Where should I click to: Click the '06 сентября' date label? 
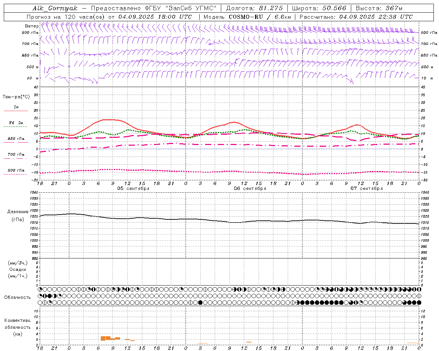coord(250,189)
